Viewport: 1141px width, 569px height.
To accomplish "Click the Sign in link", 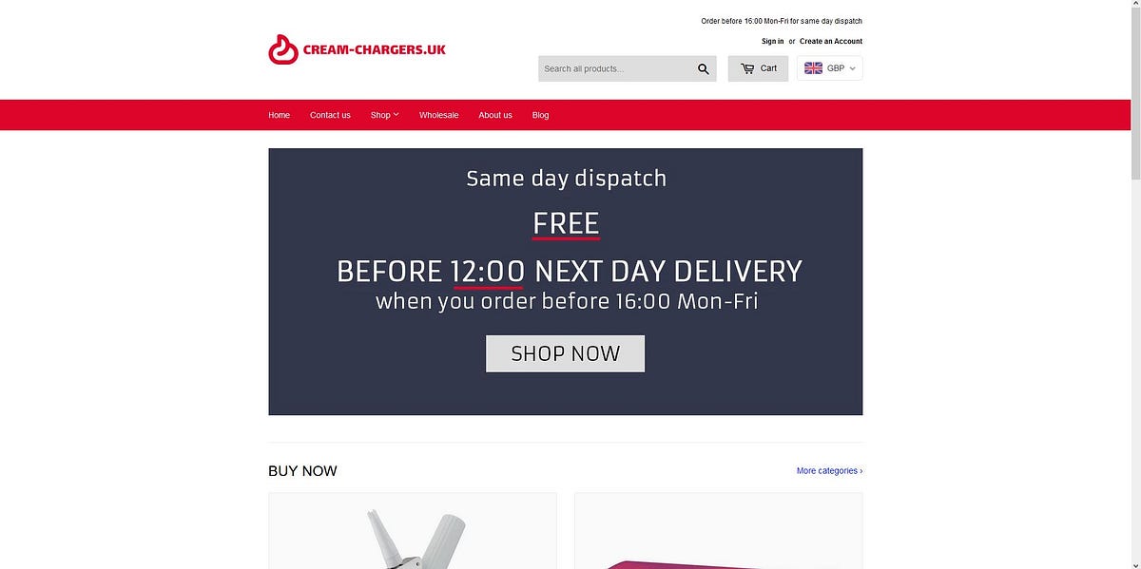I will click(x=772, y=42).
